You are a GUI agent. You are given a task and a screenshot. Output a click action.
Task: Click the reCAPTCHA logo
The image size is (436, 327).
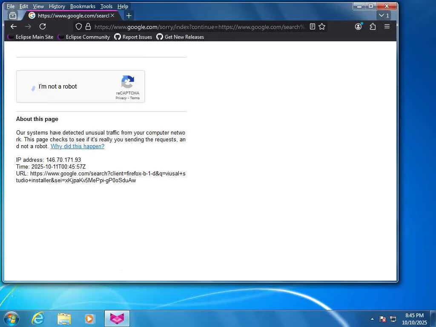pos(128,82)
